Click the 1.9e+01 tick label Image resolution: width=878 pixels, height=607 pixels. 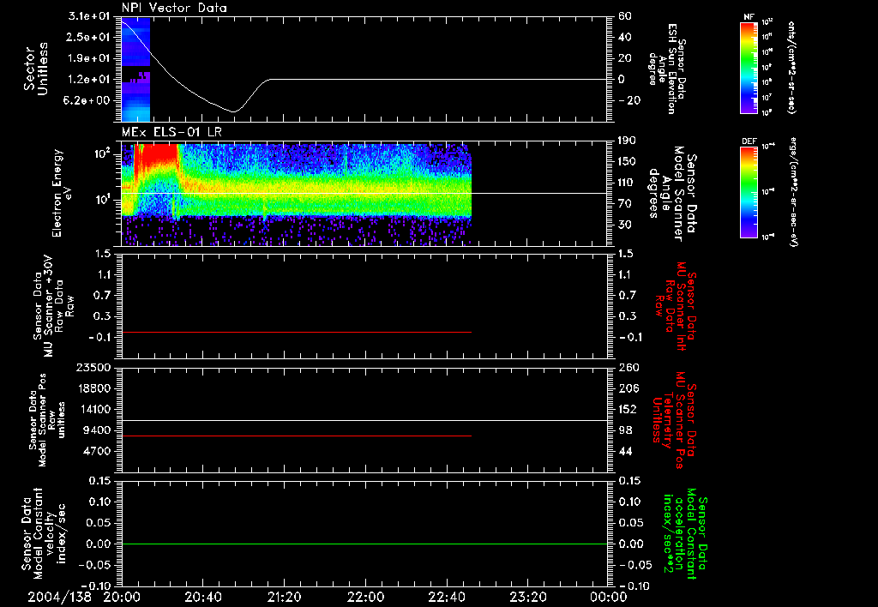[x=89, y=58]
